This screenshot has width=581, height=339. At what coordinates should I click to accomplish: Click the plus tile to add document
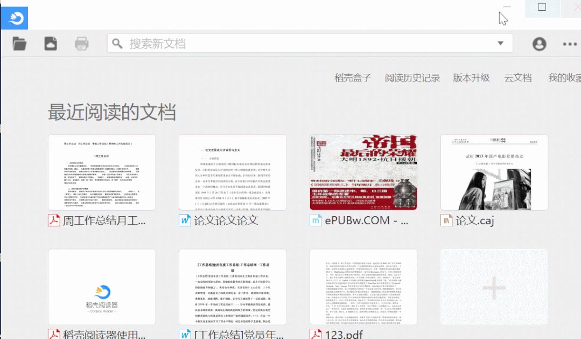click(x=494, y=287)
